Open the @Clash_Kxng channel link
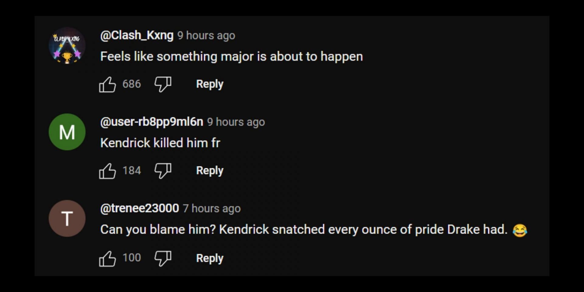This screenshot has width=584, height=292. pos(137,35)
